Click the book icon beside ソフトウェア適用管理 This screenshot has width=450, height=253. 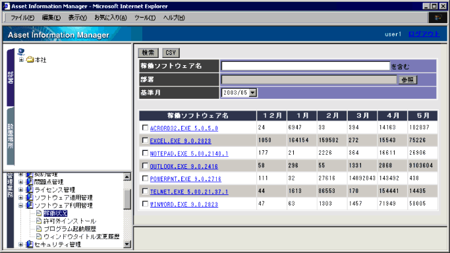[x=29, y=198]
